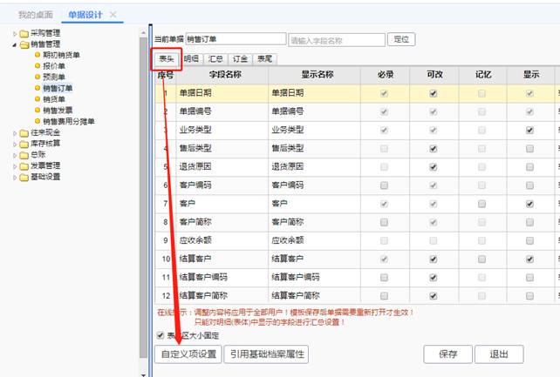The image size is (560, 377).
Task: Expand the 往来现金 tree node
Action: [x=15, y=133]
